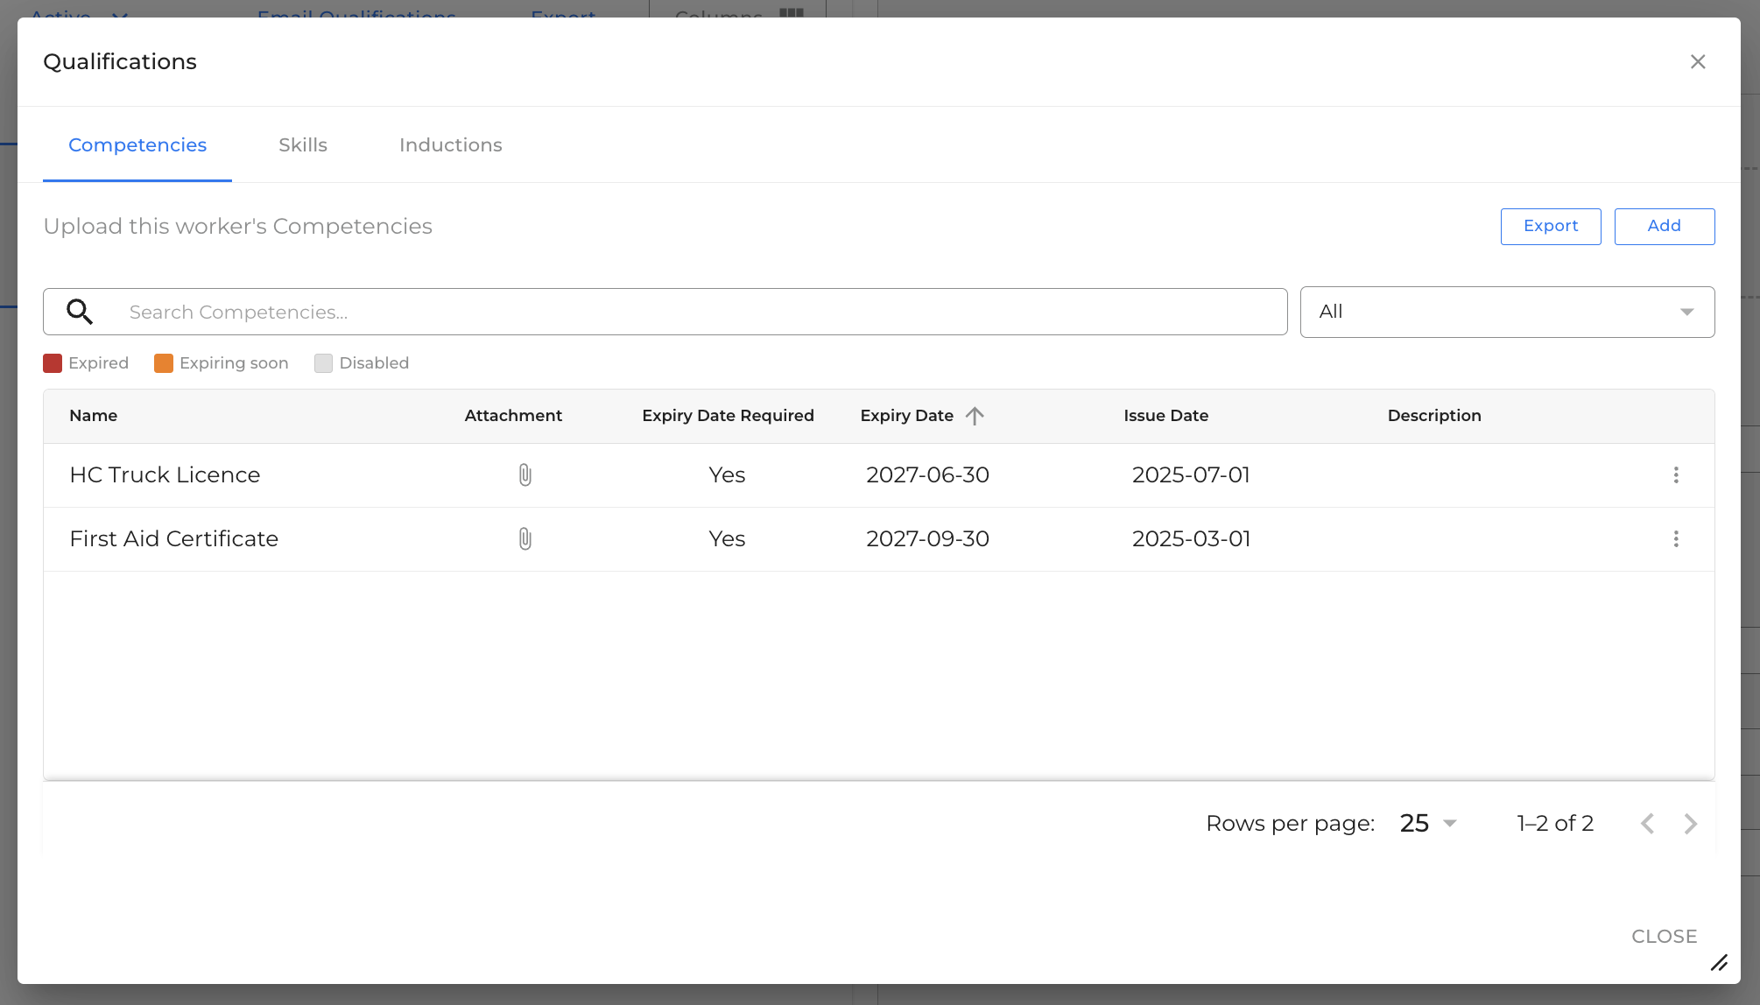This screenshot has width=1760, height=1005.
Task: Select the HC Truck Licence name
Action: [x=165, y=474]
